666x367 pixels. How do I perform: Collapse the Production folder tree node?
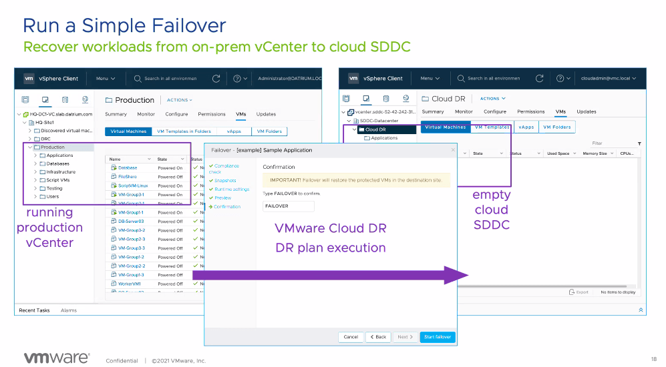pyautogui.click(x=29, y=147)
